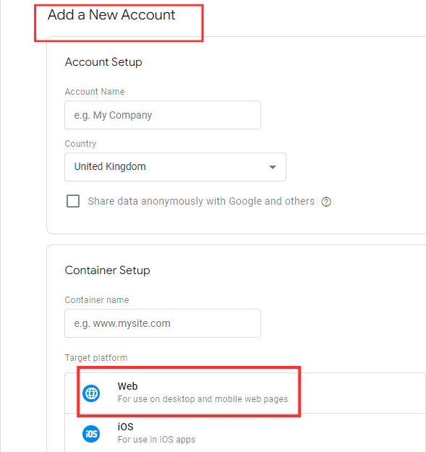Image resolution: width=426 pixels, height=452 pixels.
Task: Click the Account Setup section title
Action: coord(103,62)
